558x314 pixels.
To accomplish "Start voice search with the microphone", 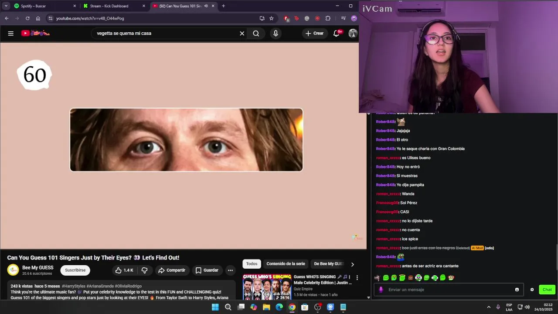I will tap(276, 33).
